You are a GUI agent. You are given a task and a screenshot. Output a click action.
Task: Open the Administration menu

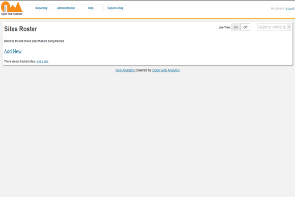click(66, 8)
